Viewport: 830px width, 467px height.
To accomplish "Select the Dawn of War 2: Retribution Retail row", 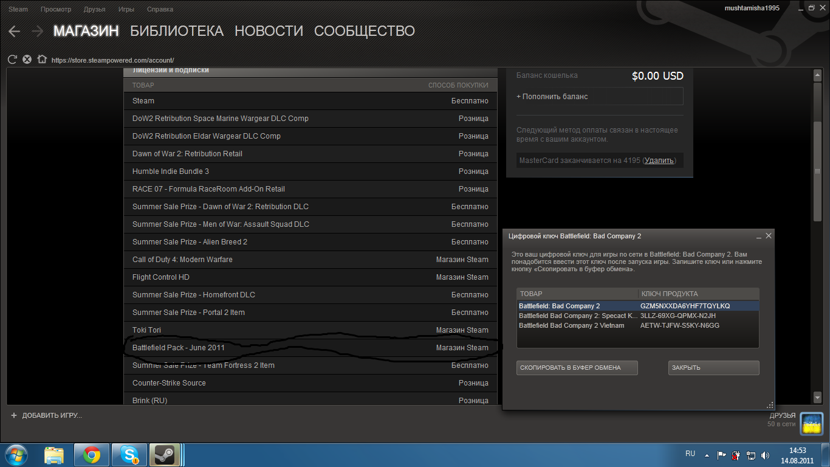I will [310, 154].
